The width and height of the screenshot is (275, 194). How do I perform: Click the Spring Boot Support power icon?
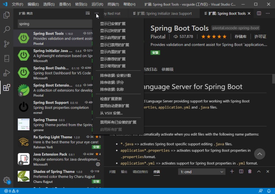tap(24, 107)
